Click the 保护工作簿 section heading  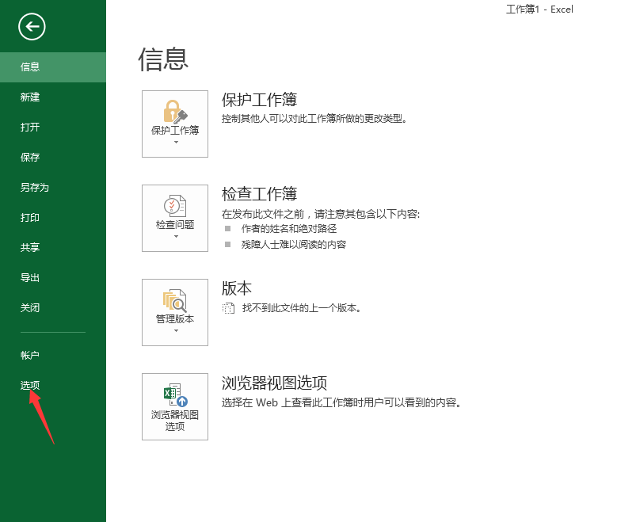[259, 100]
